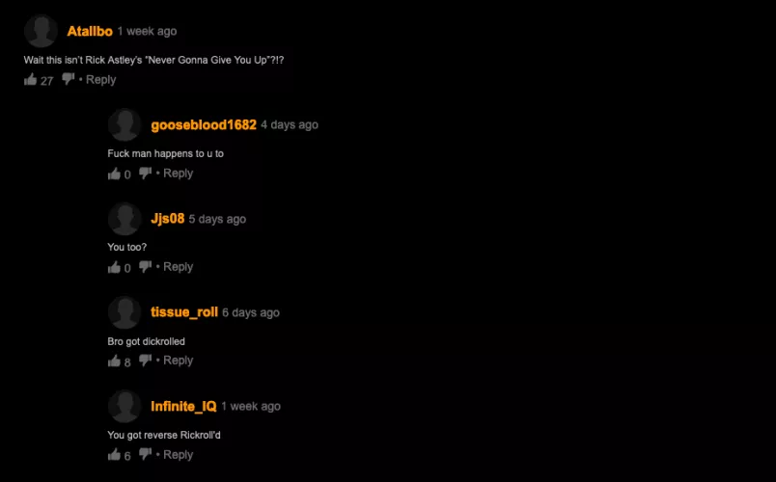Viewport: 776px width, 482px height.
Task: Open Jjs08's profile avatar image
Action: tap(125, 219)
